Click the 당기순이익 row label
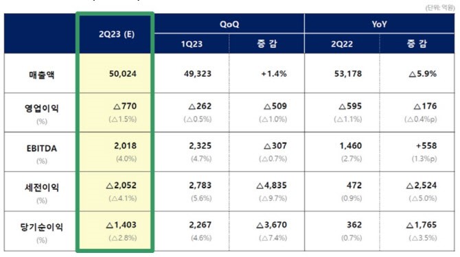Screen dimensions: 460x257 point(42,227)
